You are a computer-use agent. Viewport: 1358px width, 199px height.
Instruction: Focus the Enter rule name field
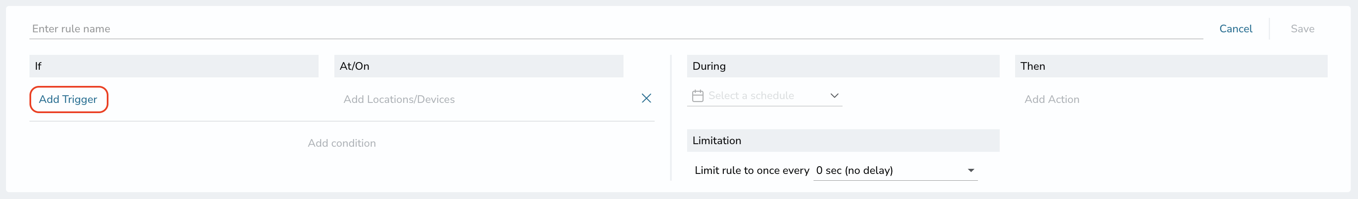[x=616, y=29]
